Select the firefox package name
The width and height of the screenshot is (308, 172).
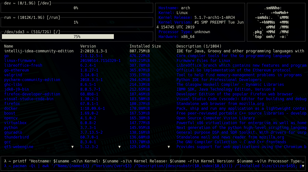click(x=12, y=104)
